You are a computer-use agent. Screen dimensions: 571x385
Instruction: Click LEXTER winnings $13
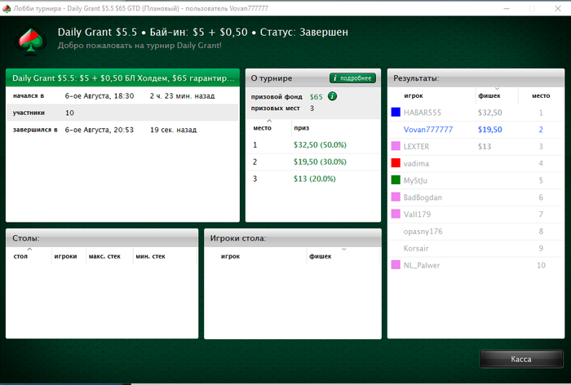tap(485, 147)
